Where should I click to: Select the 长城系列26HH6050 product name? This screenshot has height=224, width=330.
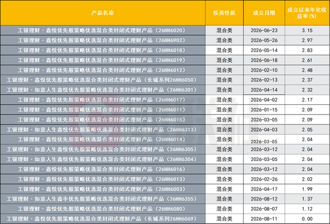pos(101,80)
